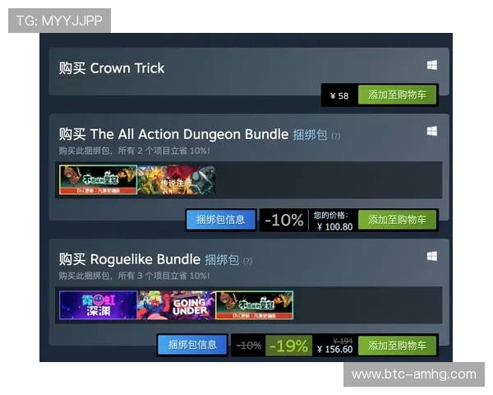The image size is (493, 395).
Task: Click the ¥ 58 price label
Action: [339, 95]
